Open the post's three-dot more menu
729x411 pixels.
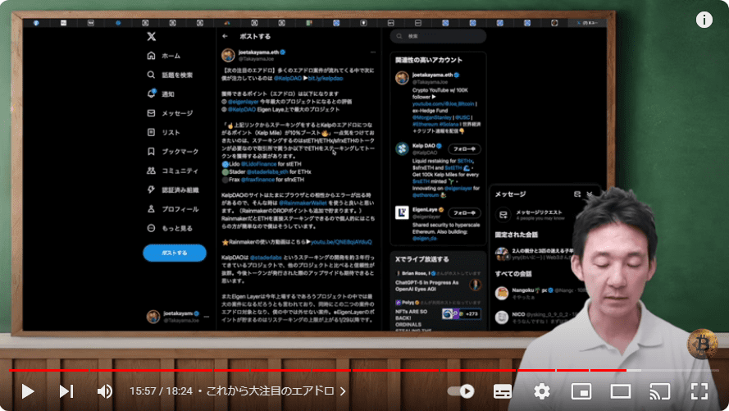373,52
